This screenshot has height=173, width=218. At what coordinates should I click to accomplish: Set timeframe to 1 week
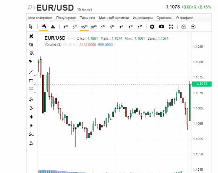[x=130, y=27]
